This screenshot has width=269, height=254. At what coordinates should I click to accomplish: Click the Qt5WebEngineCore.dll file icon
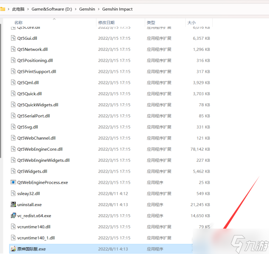[x=13, y=149]
